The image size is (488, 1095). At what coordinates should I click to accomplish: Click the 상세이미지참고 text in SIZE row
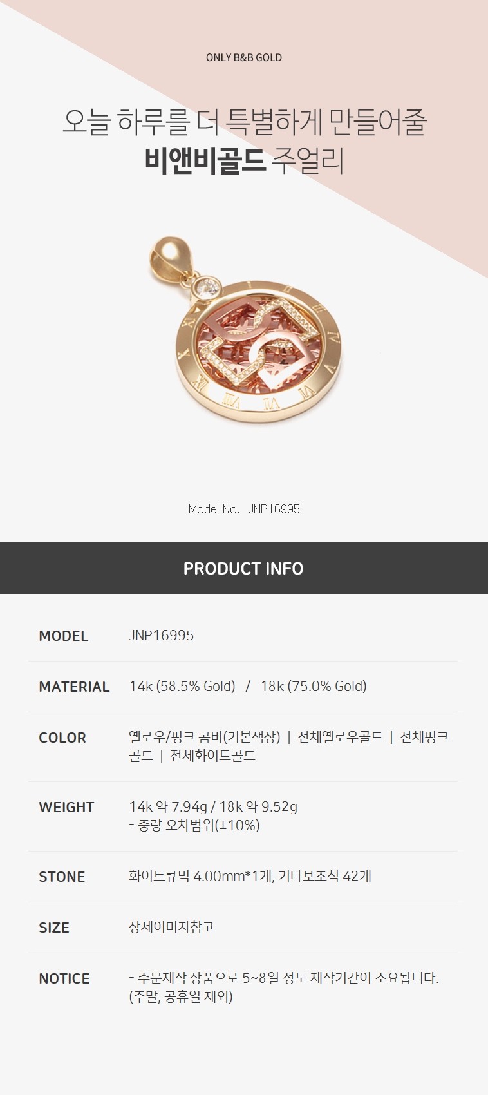[x=171, y=927]
